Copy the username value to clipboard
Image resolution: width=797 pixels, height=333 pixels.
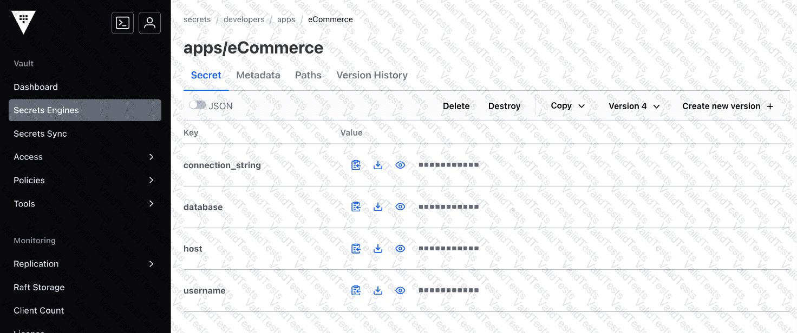[x=356, y=290]
